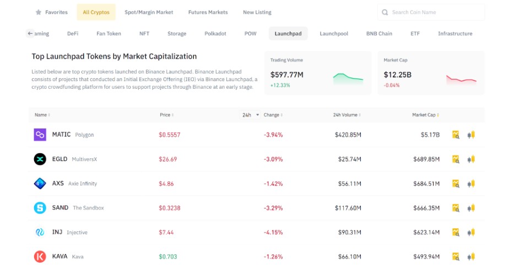Click INJ change value -4.15%
This screenshot has height=279, width=514.
pos(273,232)
